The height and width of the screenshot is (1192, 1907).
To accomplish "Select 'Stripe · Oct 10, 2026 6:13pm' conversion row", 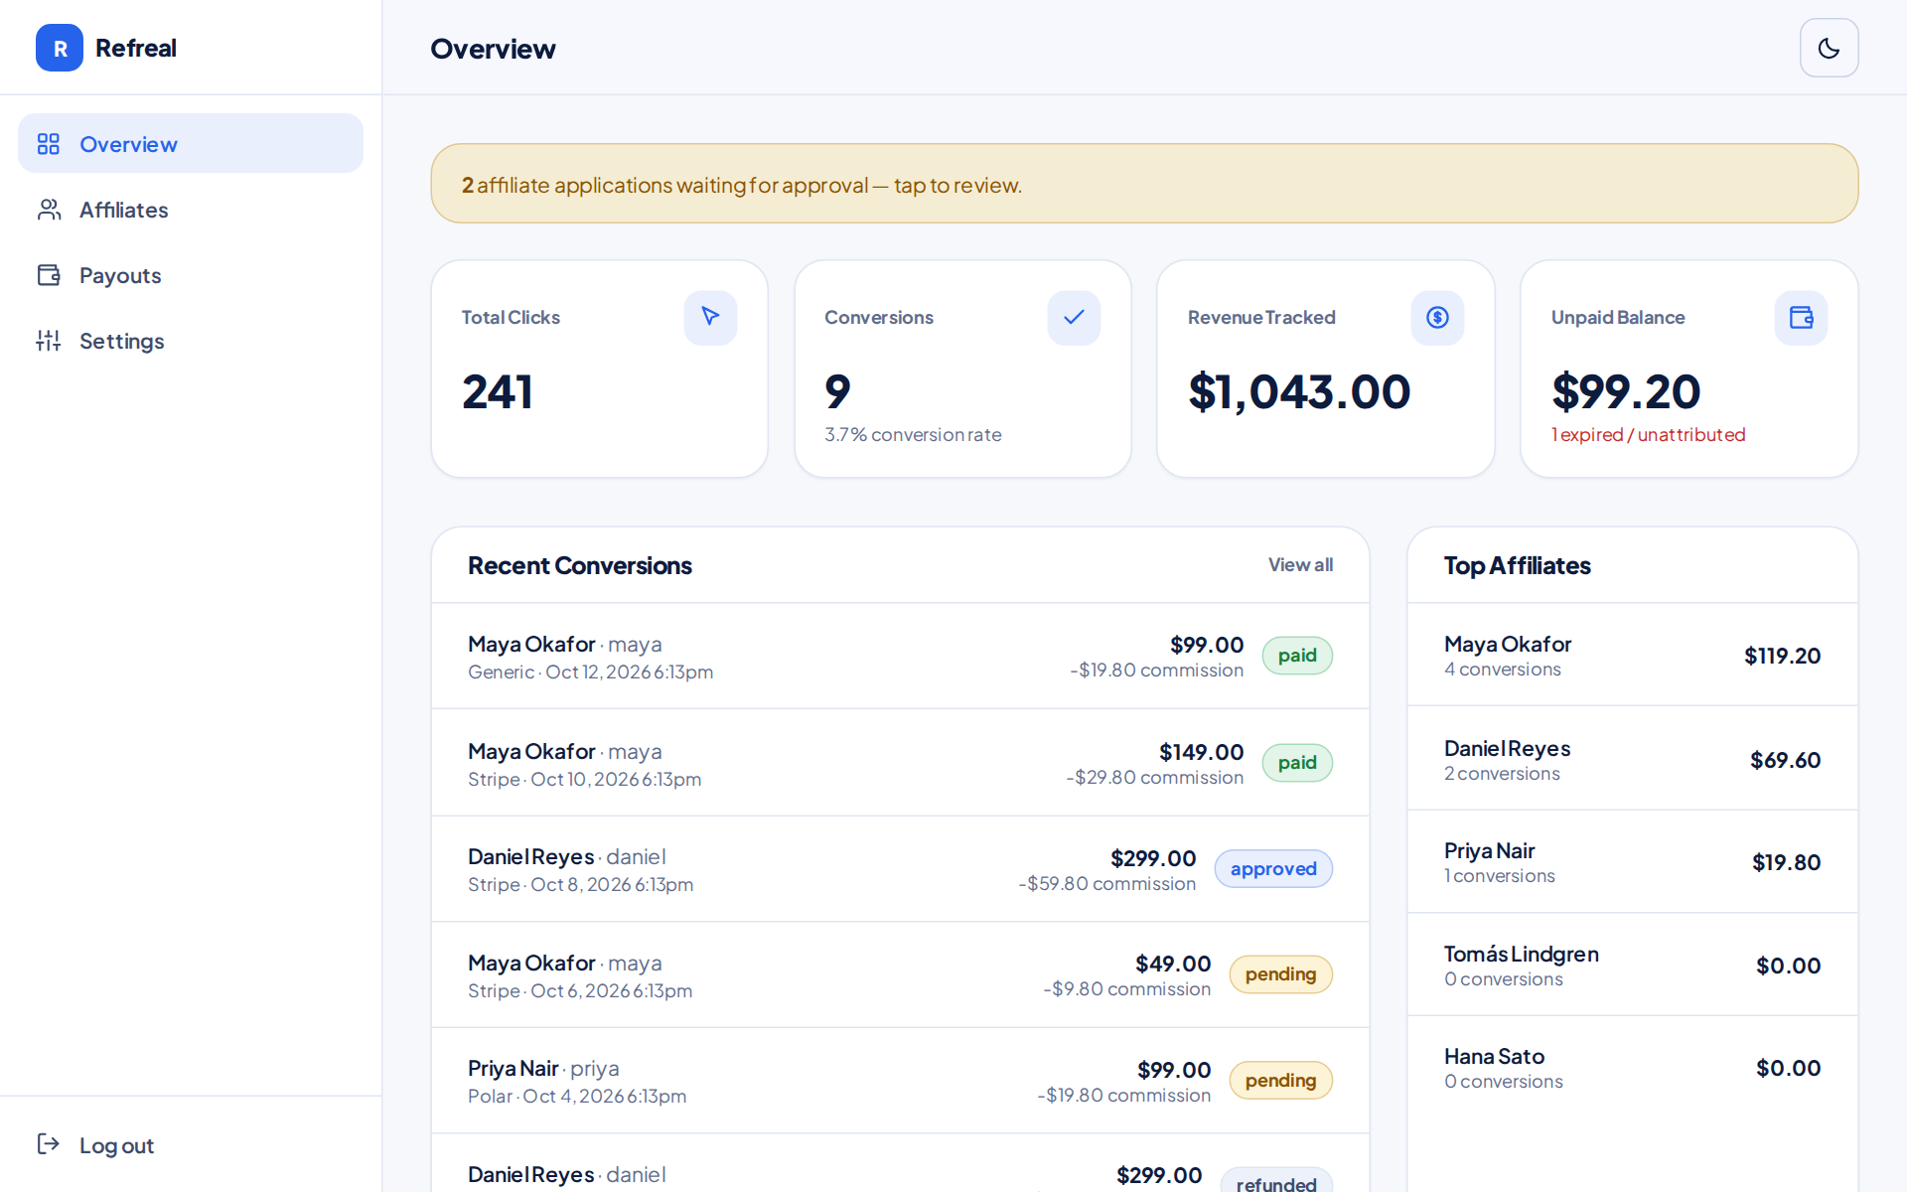I will point(900,763).
